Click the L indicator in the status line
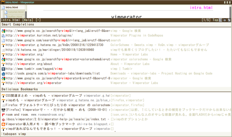The image size is (232, 137). click(x=220, y=20)
